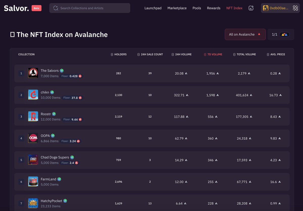Click the Salvor logo
The height and width of the screenshot is (211, 303).
point(16,8)
